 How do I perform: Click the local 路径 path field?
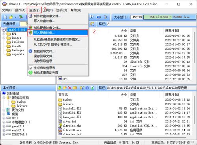pyautogui.click(x=151, y=88)
